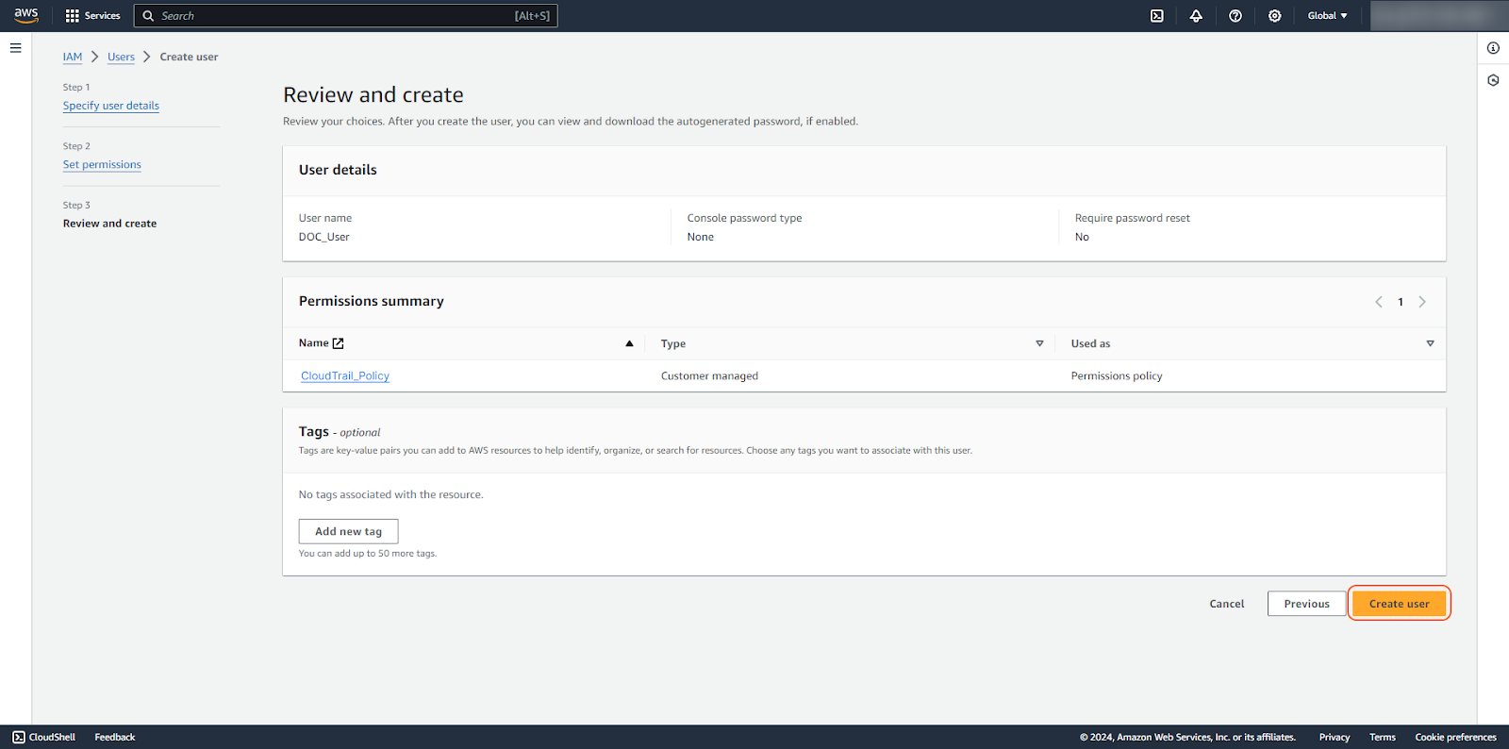Viewport: 1509px width, 749px height.
Task: Click the Create user button
Action: (x=1399, y=604)
